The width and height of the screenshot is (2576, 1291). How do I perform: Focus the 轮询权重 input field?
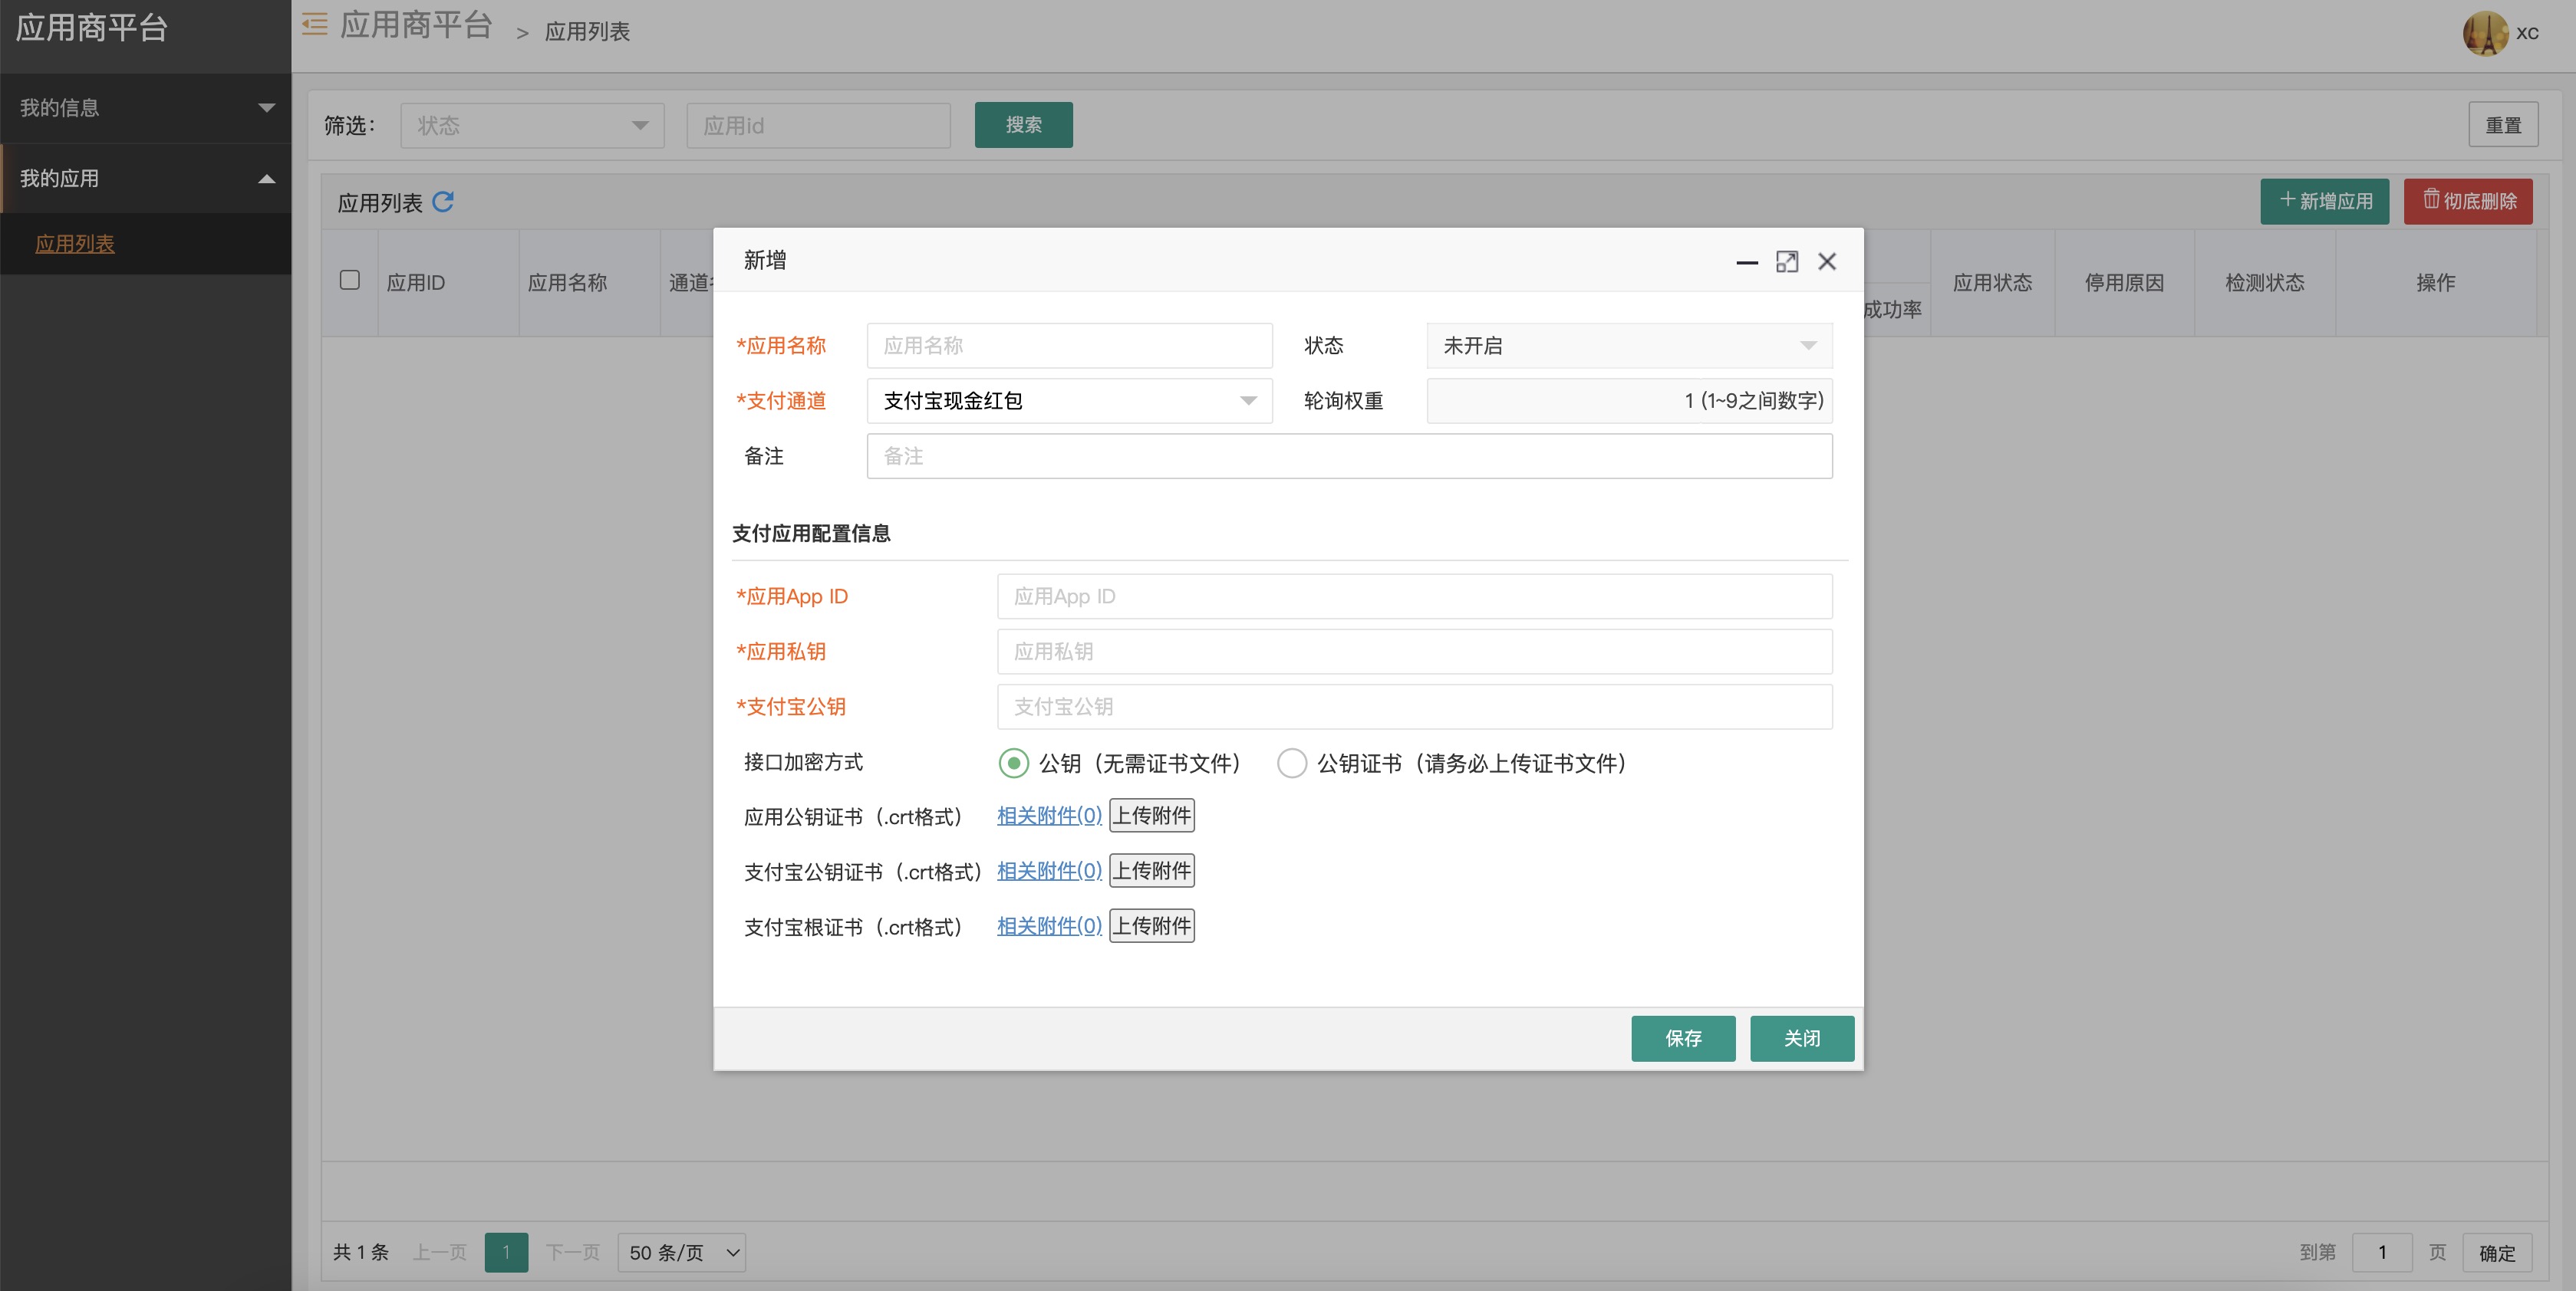(x=1629, y=401)
